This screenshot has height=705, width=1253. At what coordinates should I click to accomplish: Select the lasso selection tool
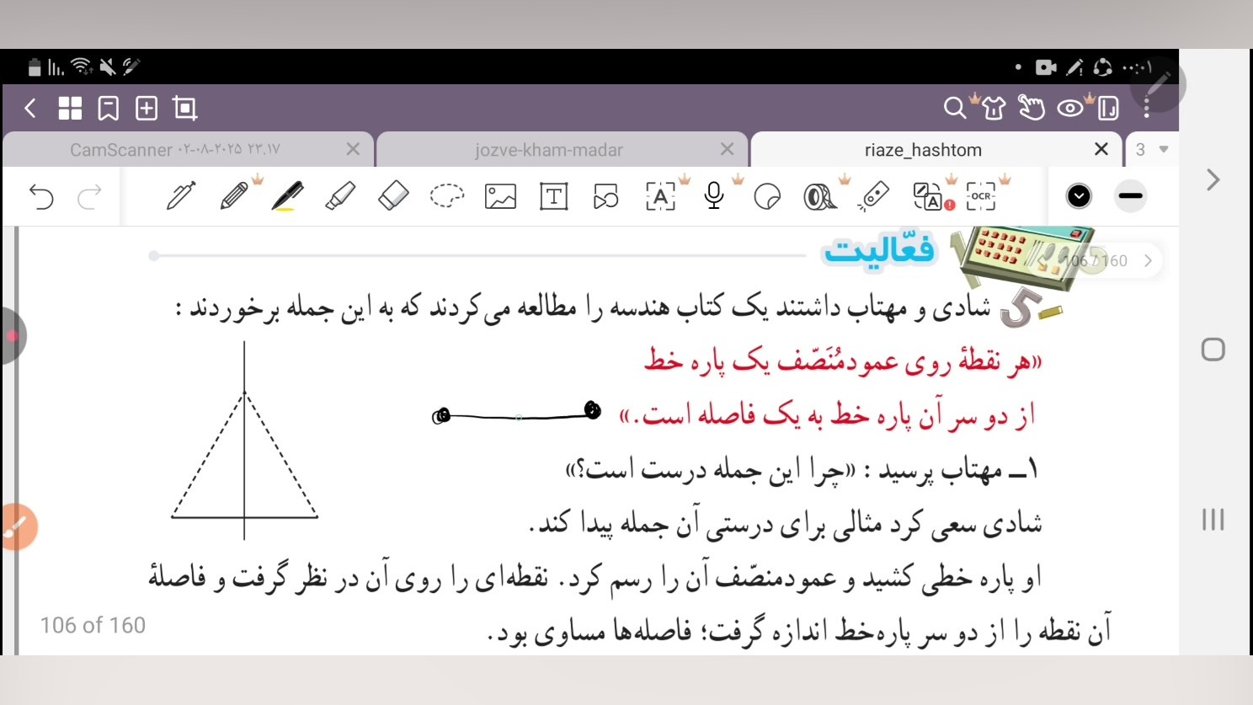447,196
